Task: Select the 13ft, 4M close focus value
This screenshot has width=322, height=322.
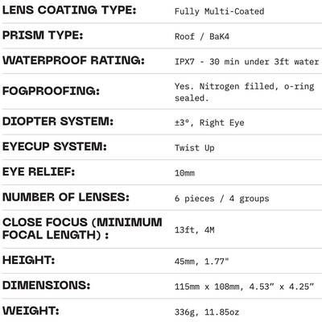Action: pos(194,230)
